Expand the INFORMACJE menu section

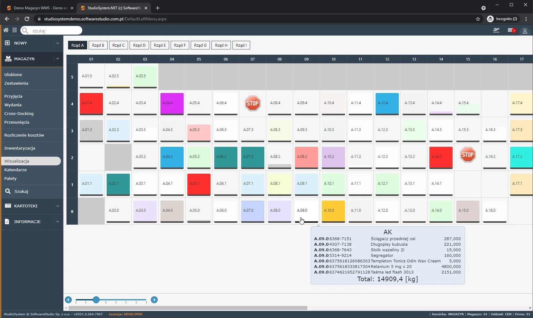tap(58, 222)
